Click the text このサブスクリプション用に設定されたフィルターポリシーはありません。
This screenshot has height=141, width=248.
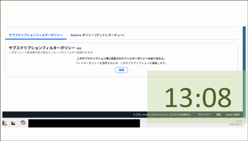pyautogui.click(x=121, y=58)
